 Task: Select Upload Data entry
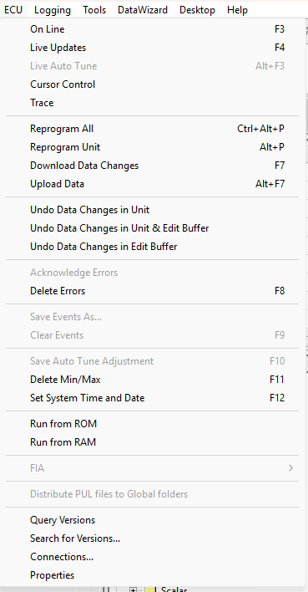(x=152, y=184)
